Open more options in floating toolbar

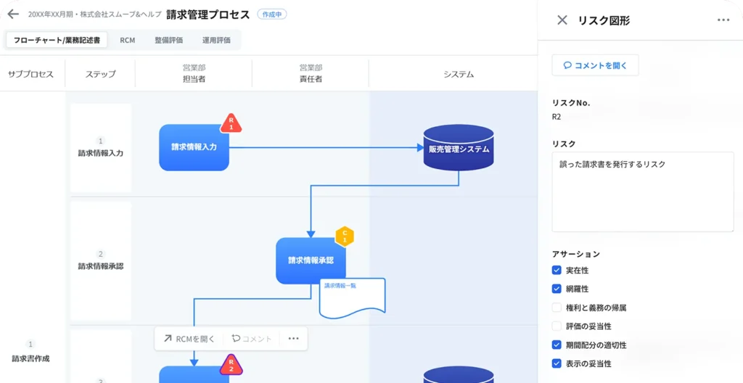[x=293, y=339]
